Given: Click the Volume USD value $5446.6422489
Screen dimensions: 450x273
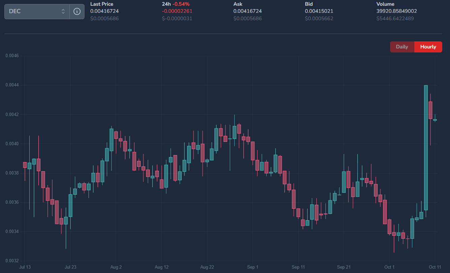Looking at the screenshot, I should (x=395, y=18).
